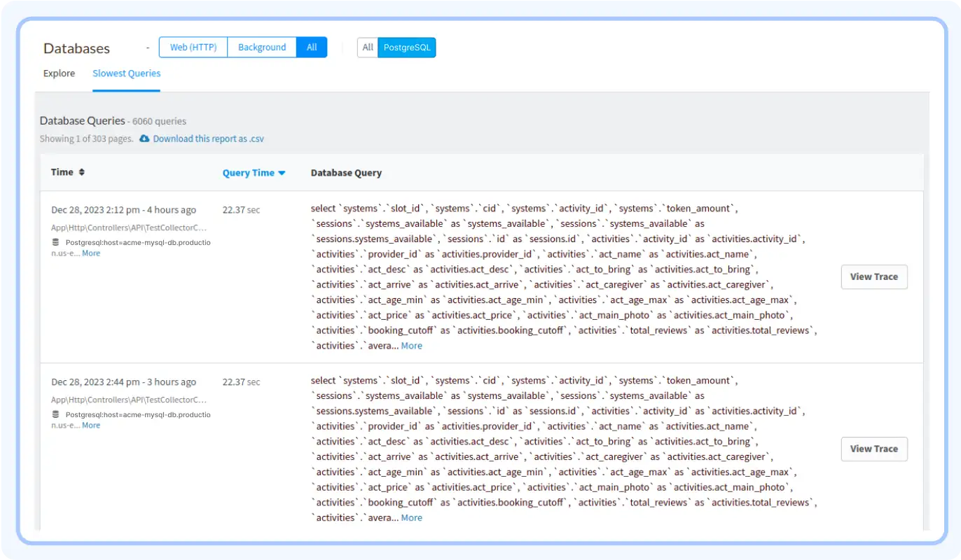961x560 pixels.
Task: Click controller path text in the 2:12 pm row
Action: tap(129, 227)
